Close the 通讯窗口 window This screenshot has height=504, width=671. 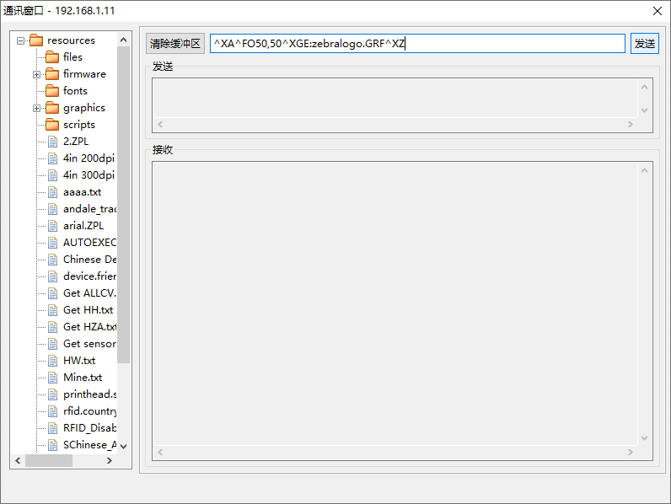[658, 11]
